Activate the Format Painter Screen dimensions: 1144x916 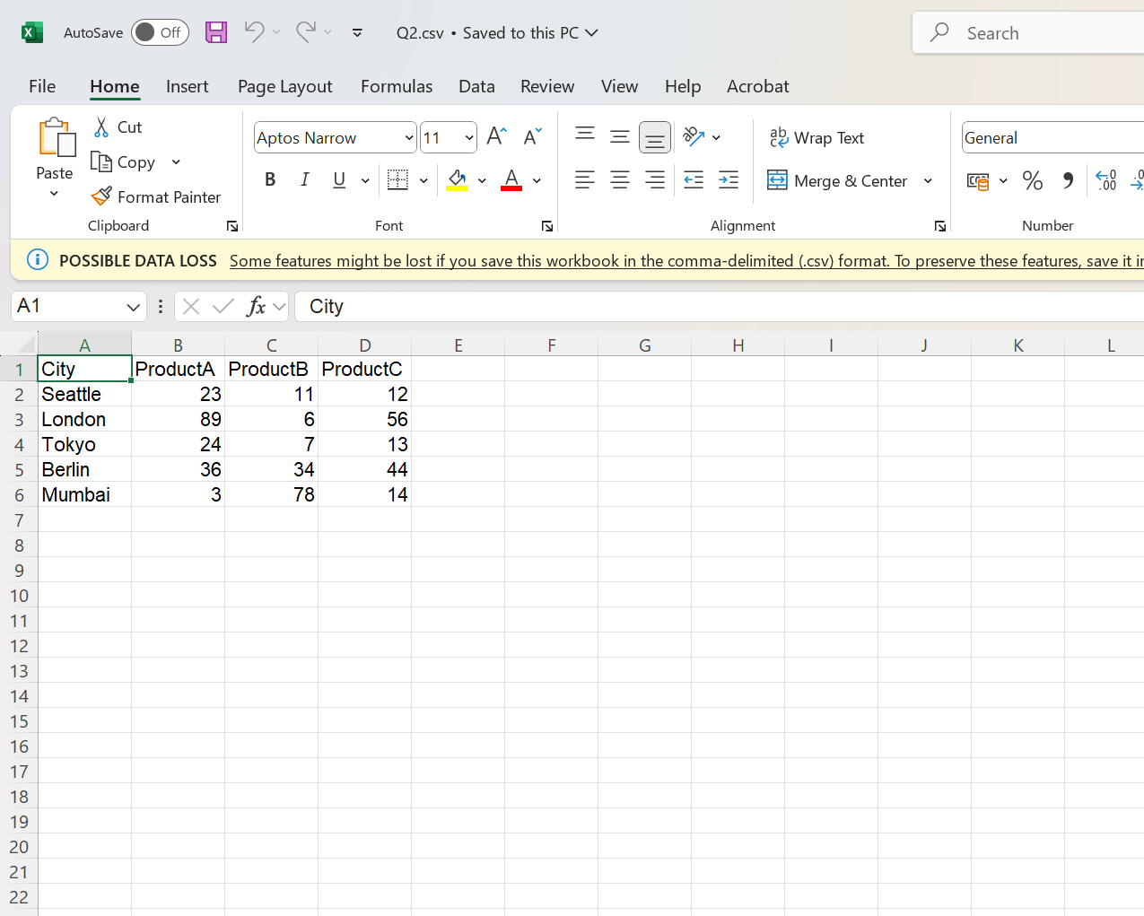click(156, 196)
